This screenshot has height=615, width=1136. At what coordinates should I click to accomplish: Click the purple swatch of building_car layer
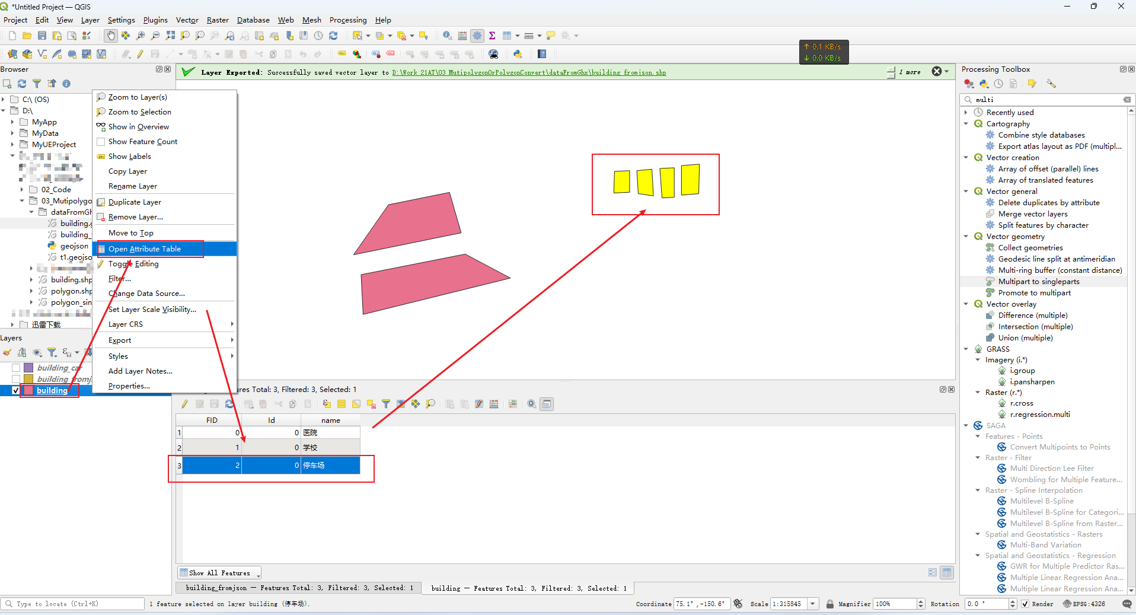(28, 368)
